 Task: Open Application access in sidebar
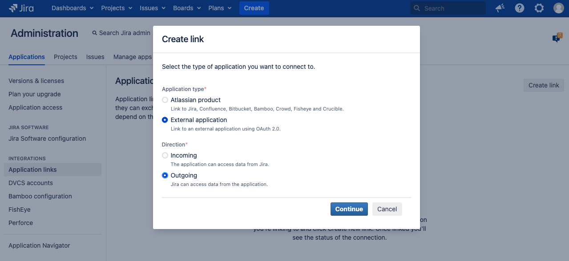[x=36, y=107]
